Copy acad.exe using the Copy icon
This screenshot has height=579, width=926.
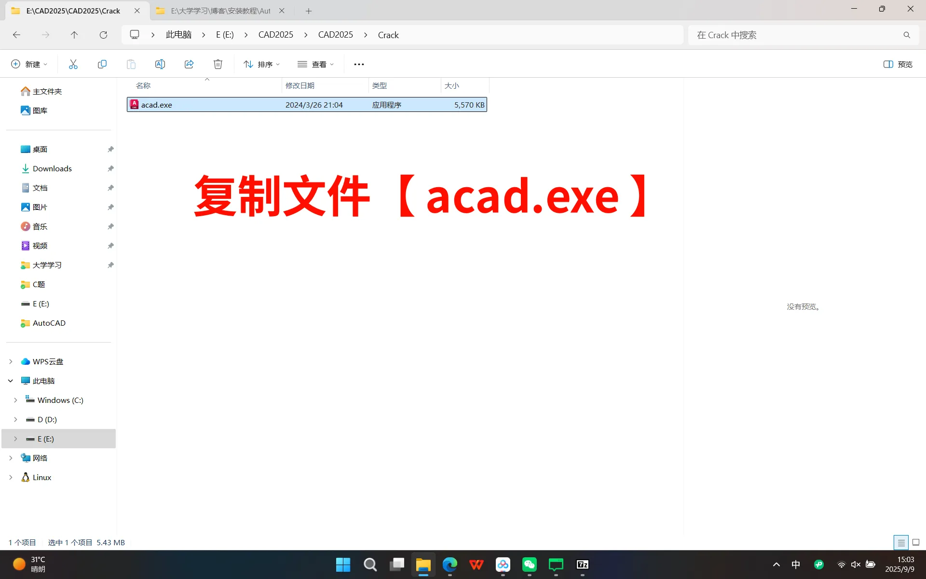tap(102, 64)
